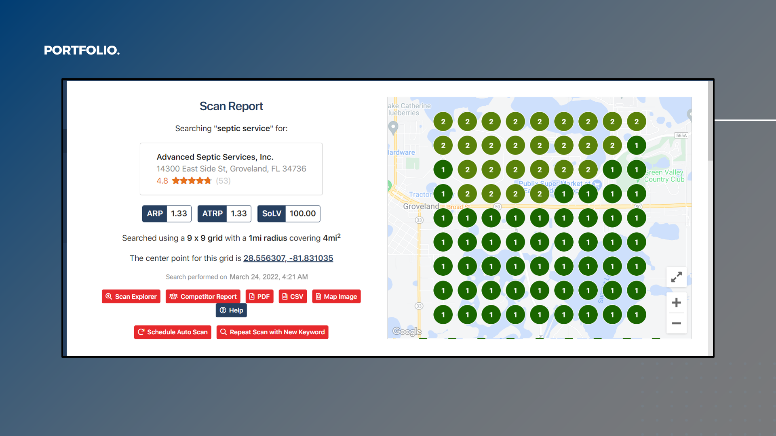Screen dimensions: 776x436
Task: Click the Google logo on the map
Action: point(407,331)
